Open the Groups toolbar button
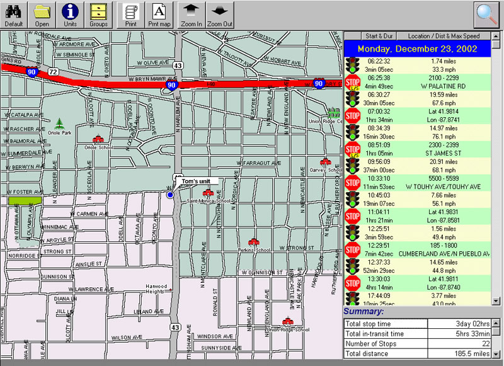Screen dimensions: 504x366 [x=98, y=14]
